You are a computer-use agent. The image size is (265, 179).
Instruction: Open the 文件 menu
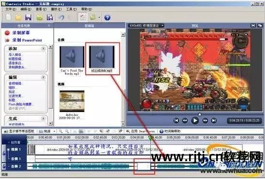11,9
